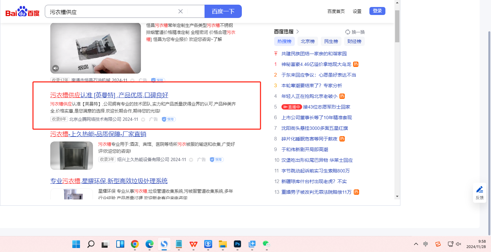This screenshot has height=252, width=491.
Task: Clear the search box with the X icon
Action: point(181,11)
